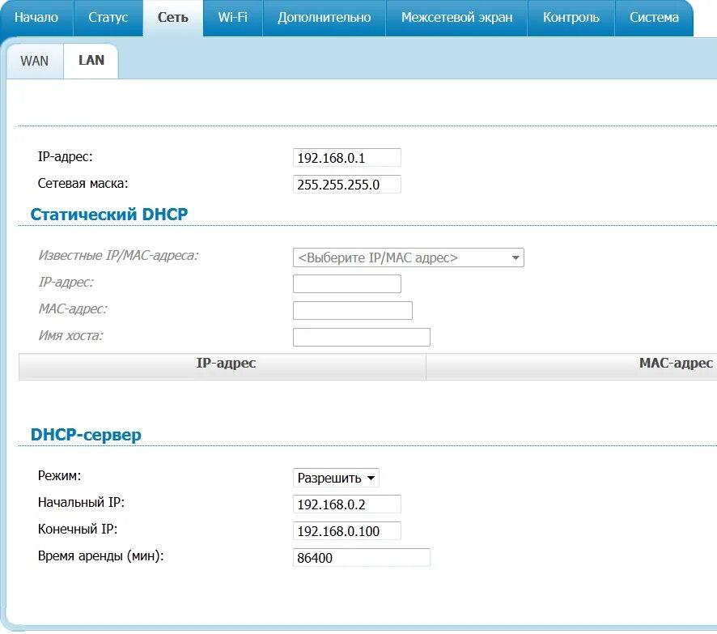
Task: Click the Режим: label
Action: point(59,476)
